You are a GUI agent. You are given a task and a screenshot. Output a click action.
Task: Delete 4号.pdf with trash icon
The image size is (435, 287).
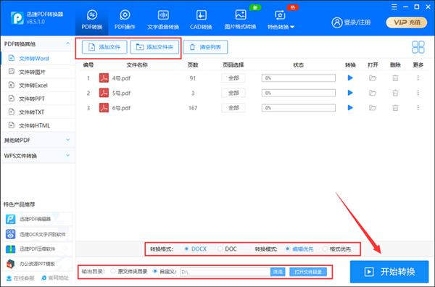click(x=395, y=78)
